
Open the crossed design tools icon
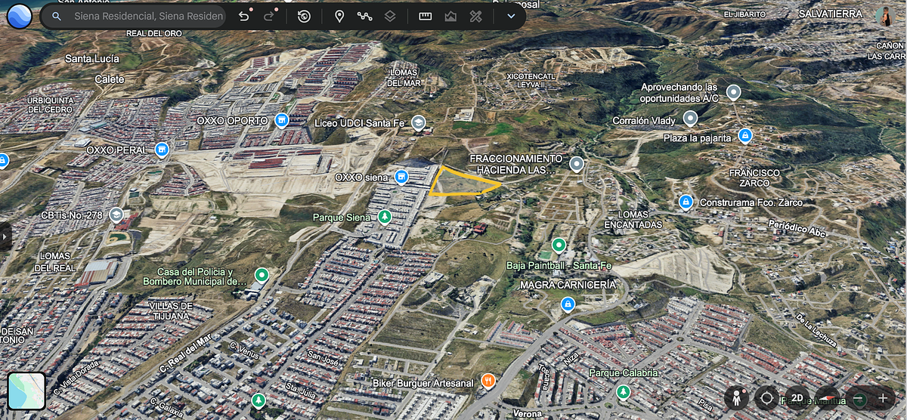click(x=475, y=16)
